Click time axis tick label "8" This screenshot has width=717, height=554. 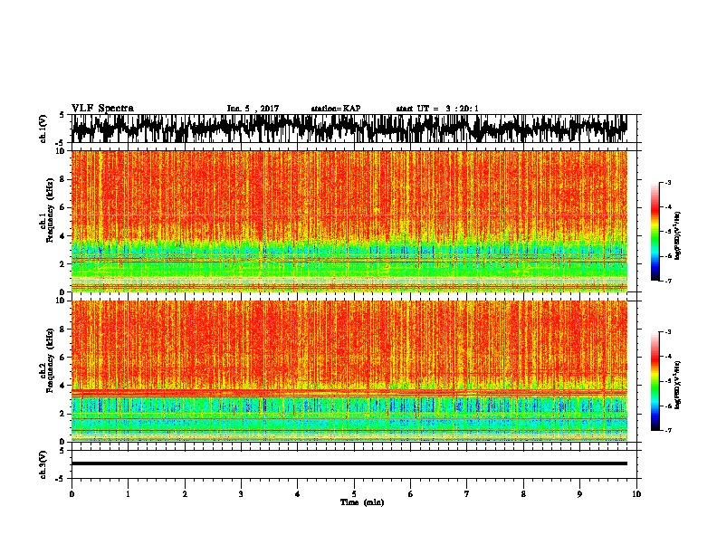[523, 494]
